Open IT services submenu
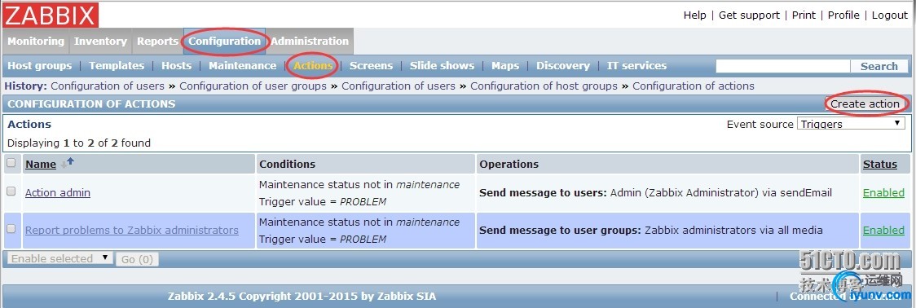 point(636,65)
